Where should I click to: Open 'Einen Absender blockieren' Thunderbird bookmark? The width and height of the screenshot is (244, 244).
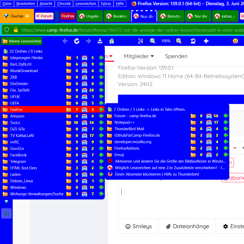point(167,174)
